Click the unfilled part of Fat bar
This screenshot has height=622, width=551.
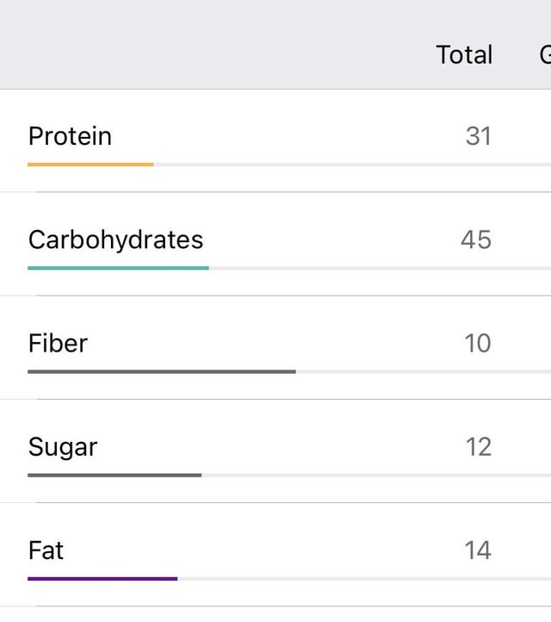click(364, 579)
